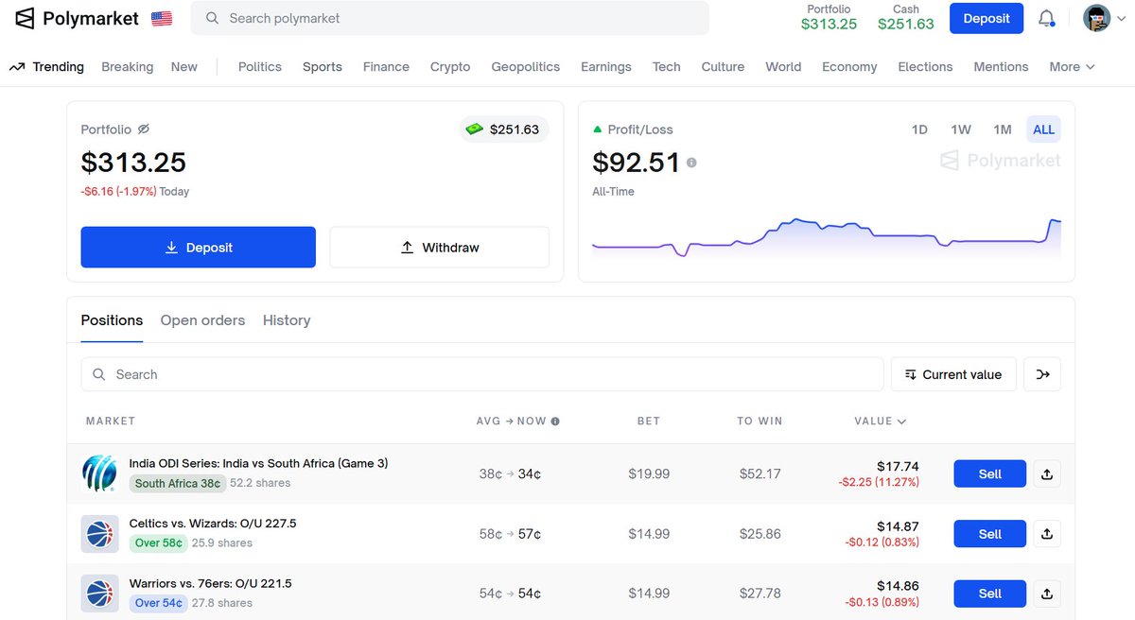Expand the More categories menu
Viewport: 1135px width, 620px height.
(1072, 67)
